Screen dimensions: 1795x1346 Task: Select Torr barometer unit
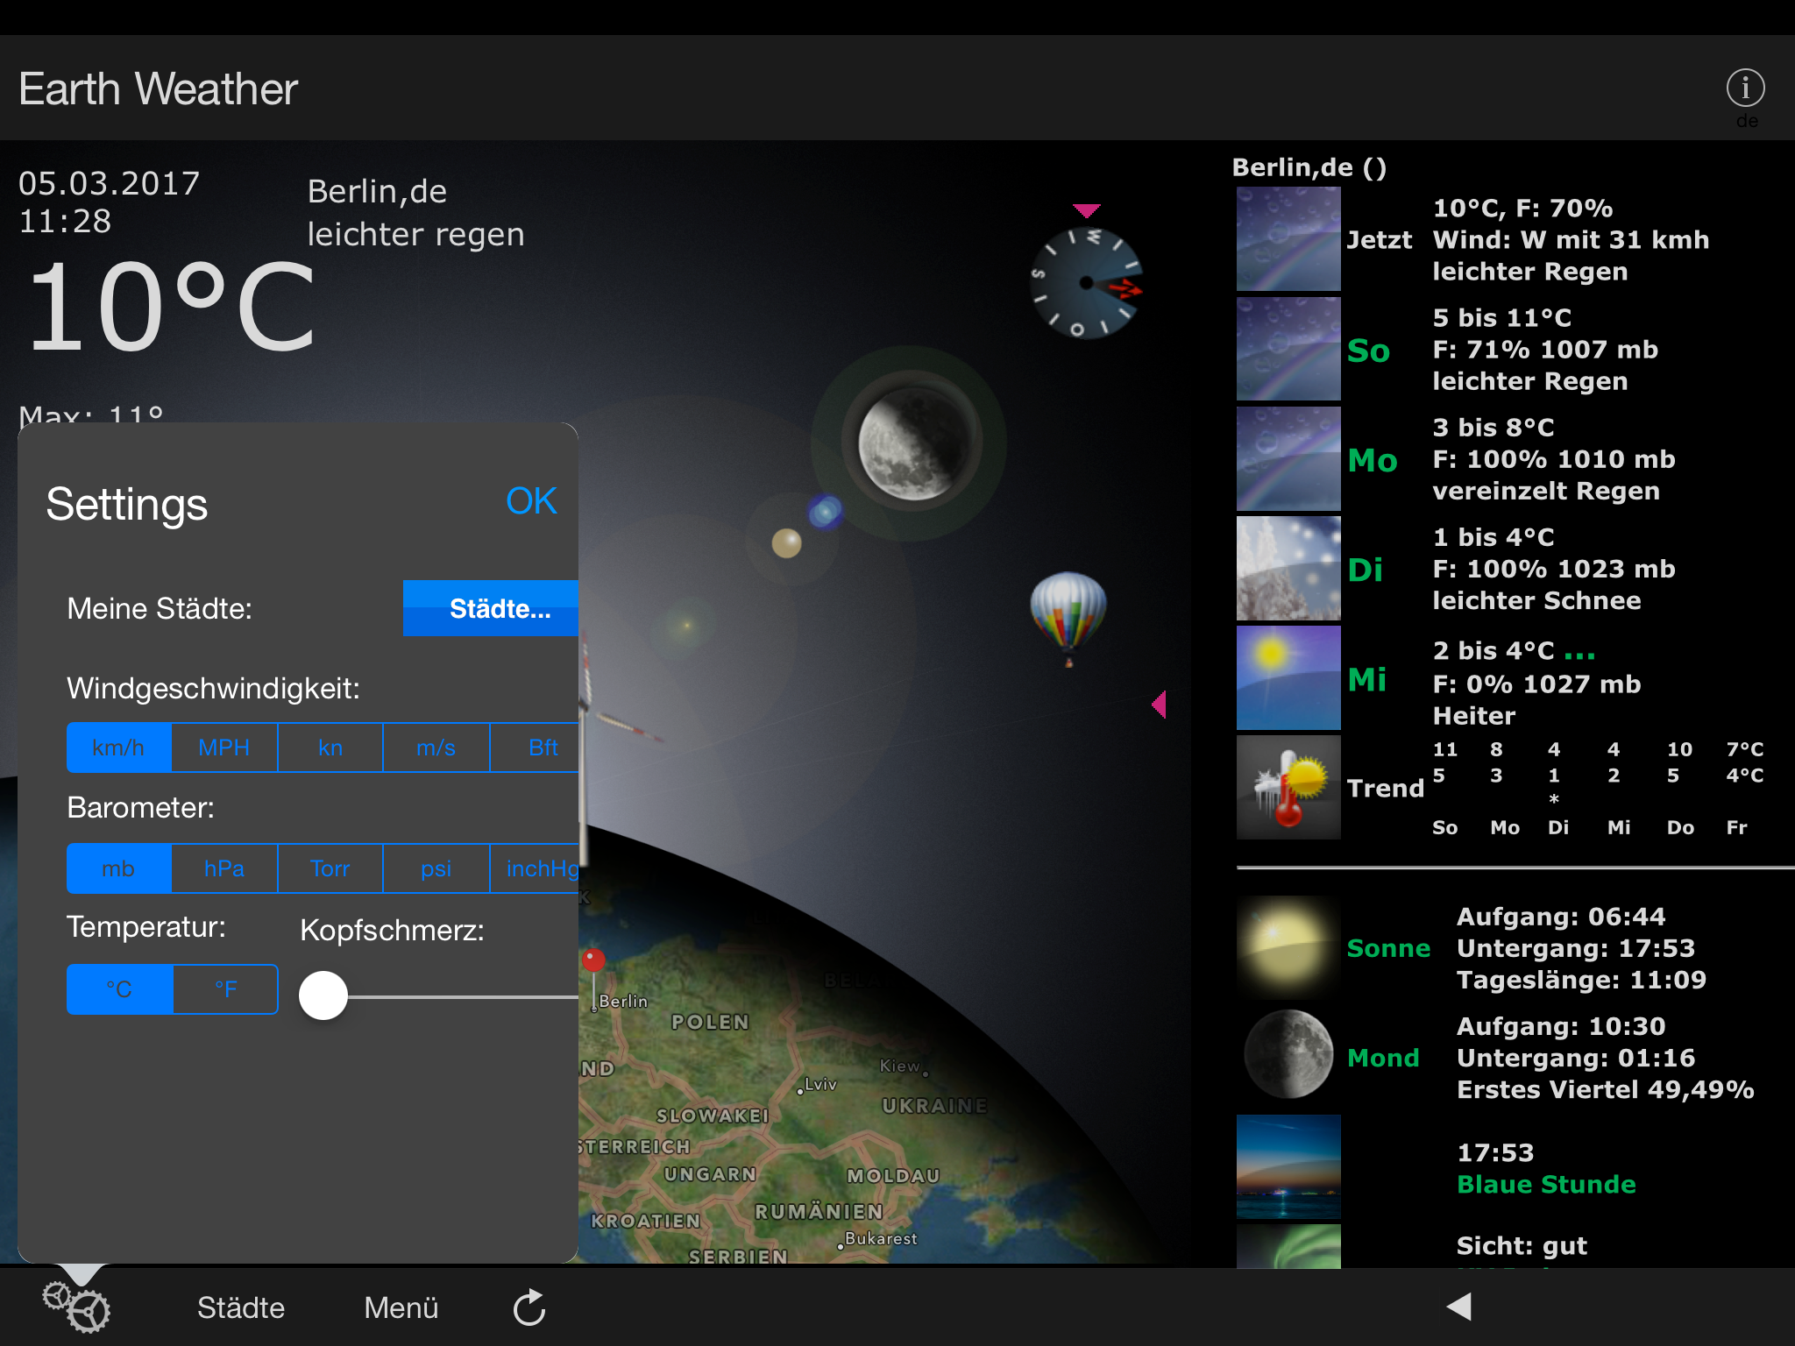coord(330,868)
